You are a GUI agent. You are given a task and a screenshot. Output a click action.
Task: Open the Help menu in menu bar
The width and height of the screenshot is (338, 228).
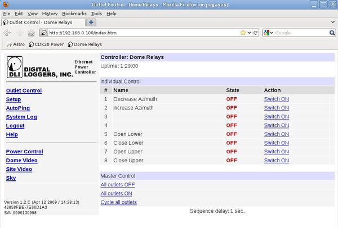point(112,13)
